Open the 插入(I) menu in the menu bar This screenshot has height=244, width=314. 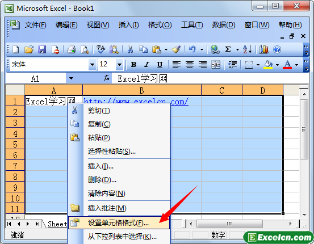coord(128,25)
